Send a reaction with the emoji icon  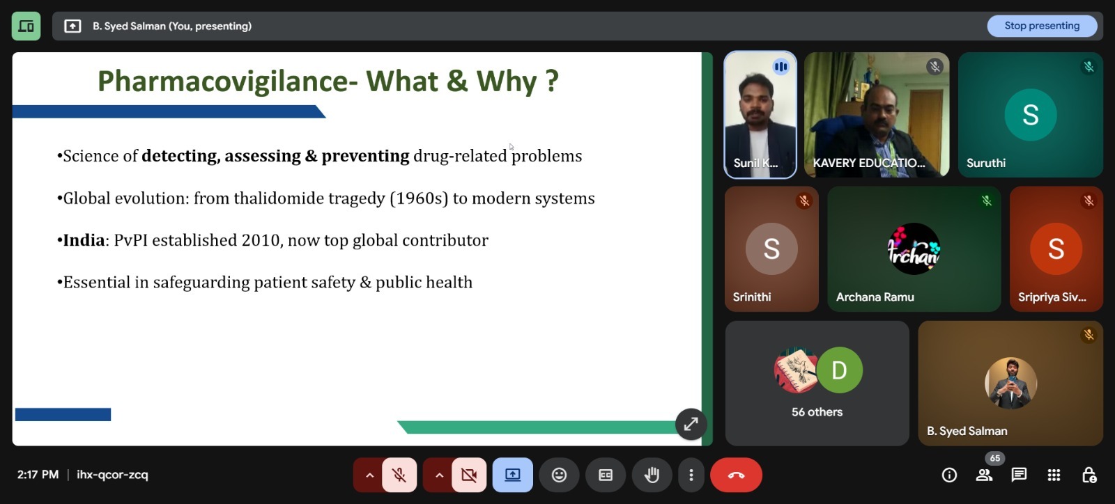click(559, 475)
